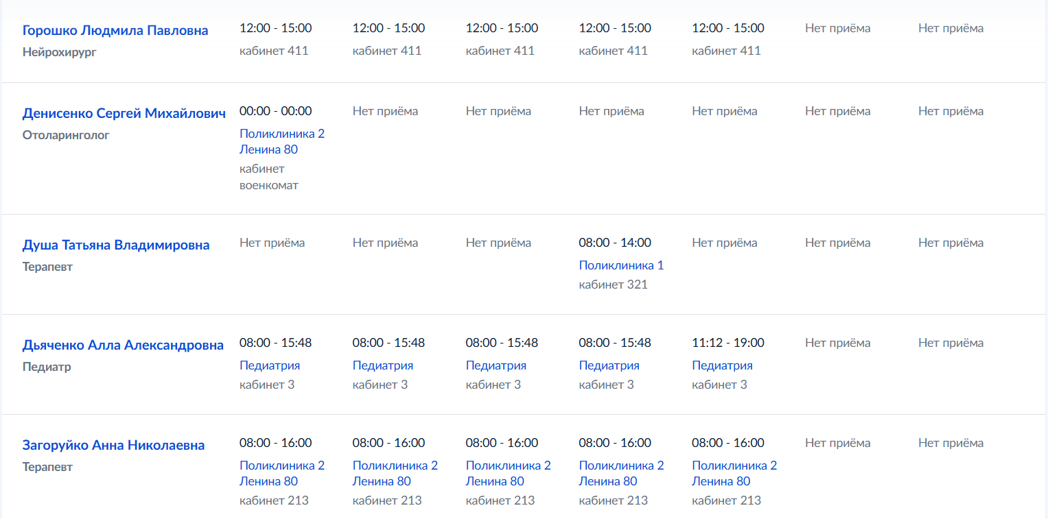Image resolution: width=1048 pixels, height=519 pixels.
Task: Open doctor Горошко Людмила Павловна's profile
Action: click(115, 31)
